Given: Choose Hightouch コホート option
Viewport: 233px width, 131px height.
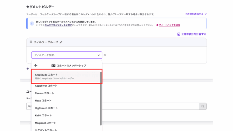Looking at the screenshot, I should (46, 108).
